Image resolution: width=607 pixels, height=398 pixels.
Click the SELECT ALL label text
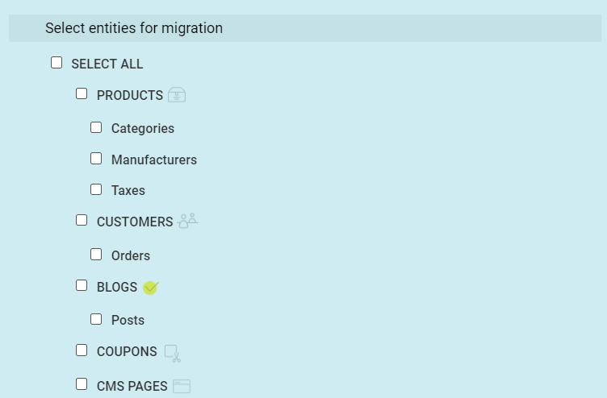(x=107, y=64)
